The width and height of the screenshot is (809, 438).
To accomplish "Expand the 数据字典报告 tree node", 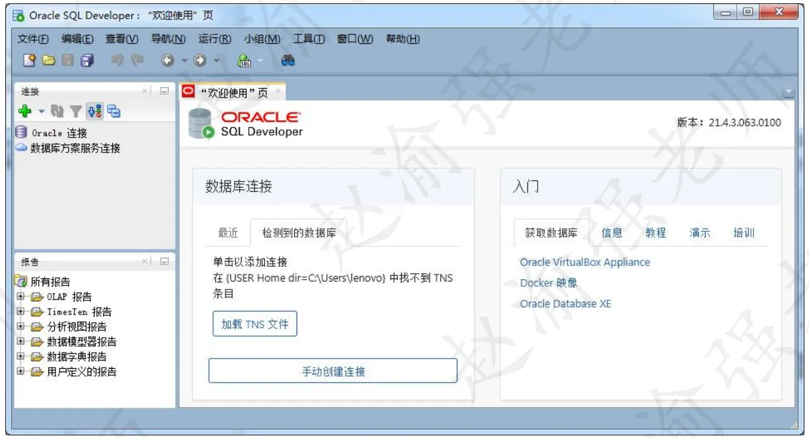I will (21, 357).
